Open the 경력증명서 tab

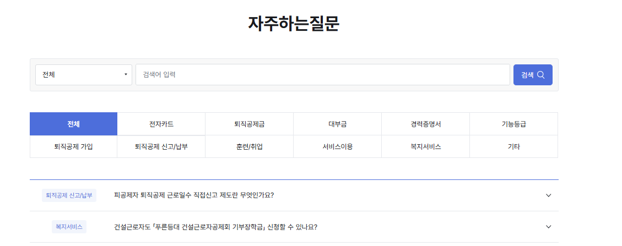[x=426, y=124]
